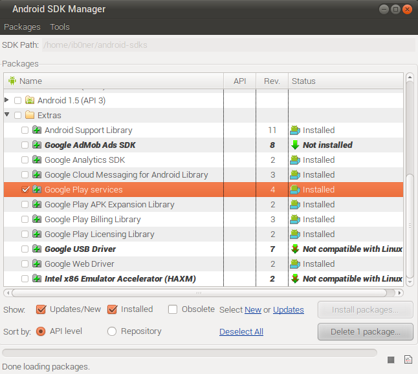Click the vertical scrollbar thumb of package list
The image size is (418, 374).
(410, 225)
